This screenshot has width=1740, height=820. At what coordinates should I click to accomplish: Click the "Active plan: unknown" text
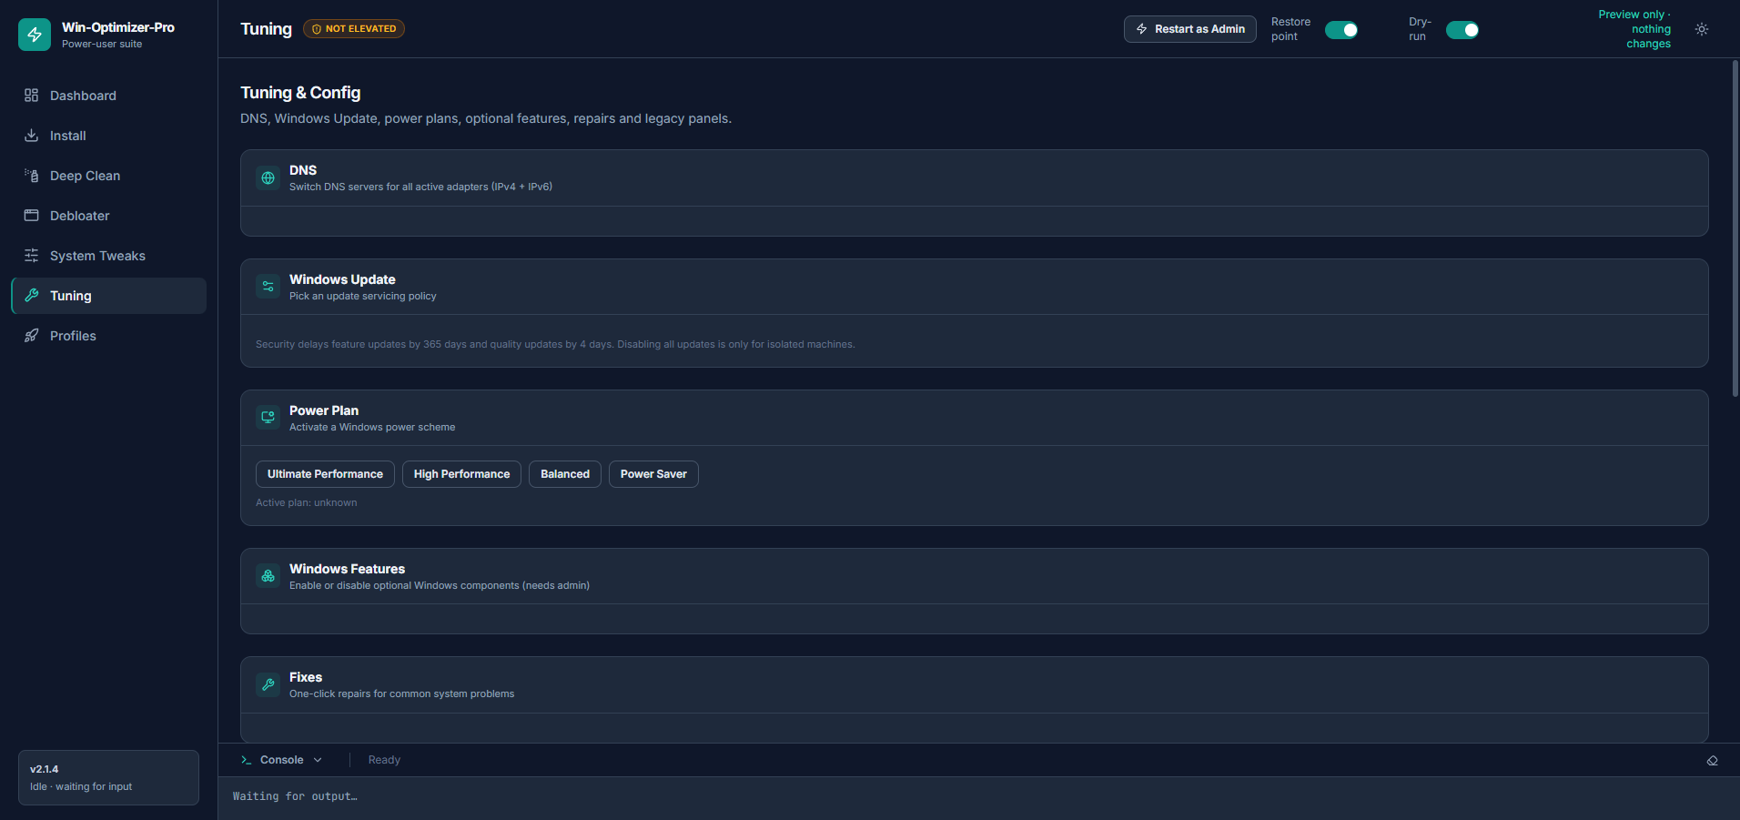[x=307, y=502]
